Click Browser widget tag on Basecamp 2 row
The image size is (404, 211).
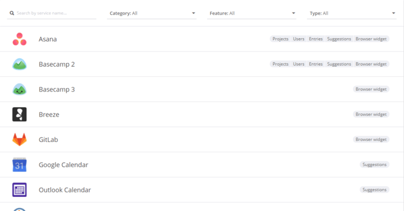tap(371, 64)
